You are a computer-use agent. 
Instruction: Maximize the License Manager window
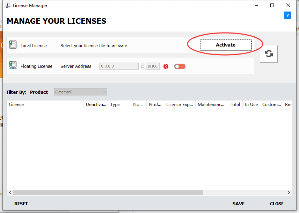(x=272, y=5)
